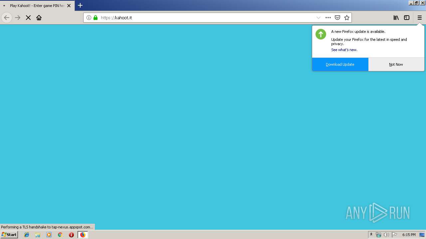Minimize the Firefox window
Screen dimensions: 426x239
tap(411, 3)
